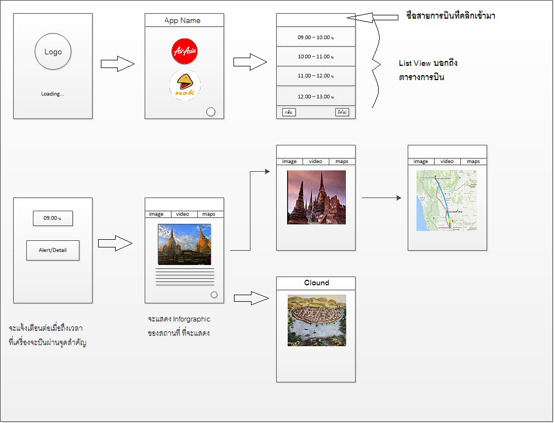The image size is (554, 423).
Task: Choose the 11.00 – 12.00 flight row
Action: pyautogui.click(x=316, y=76)
